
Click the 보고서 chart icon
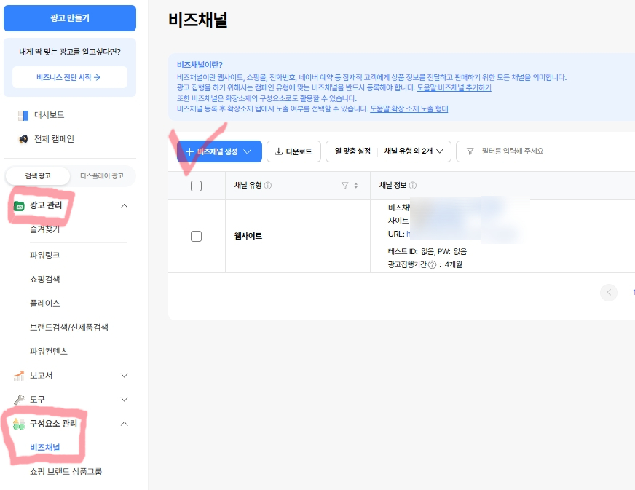[19, 376]
